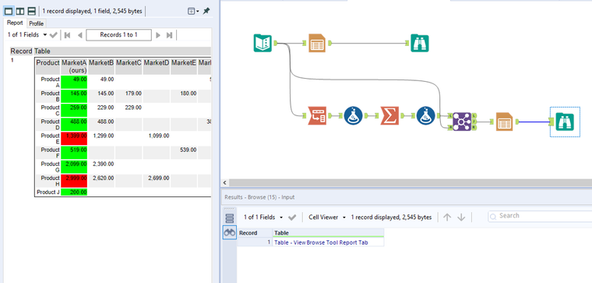Switch to single pane view layout

point(9,12)
